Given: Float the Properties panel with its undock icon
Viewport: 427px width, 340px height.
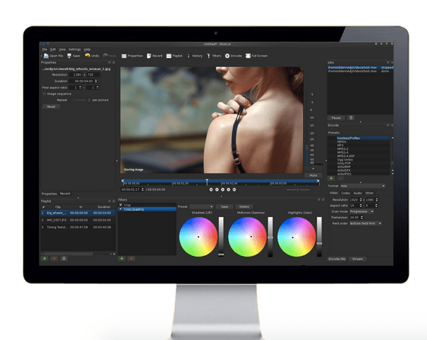Looking at the screenshot, I should click(x=110, y=62).
